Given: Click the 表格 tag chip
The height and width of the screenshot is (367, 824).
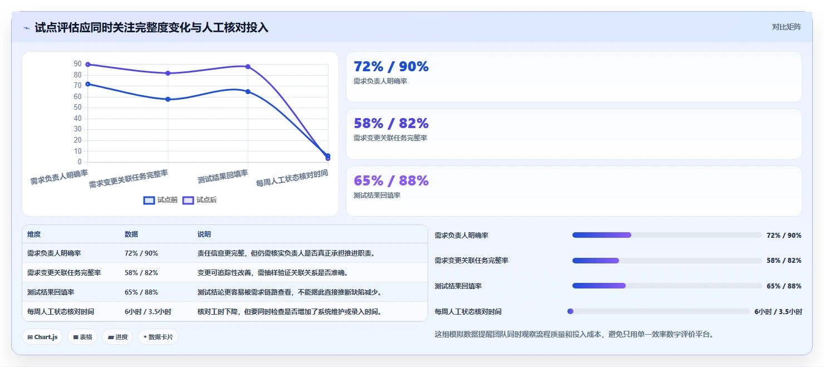Looking at the screenshot, I should (82, 337).
